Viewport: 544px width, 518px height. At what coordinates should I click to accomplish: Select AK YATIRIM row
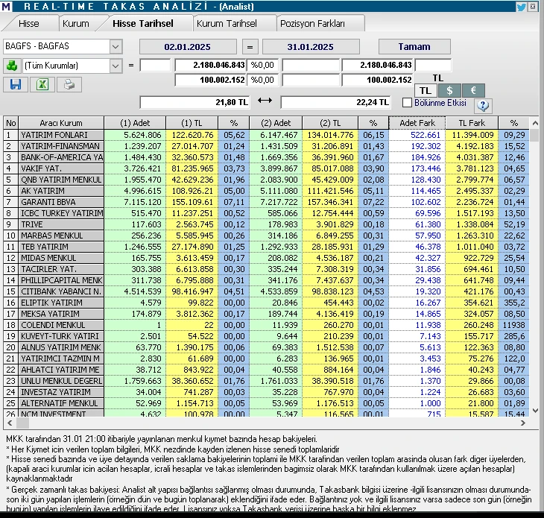tap(266, 191)
